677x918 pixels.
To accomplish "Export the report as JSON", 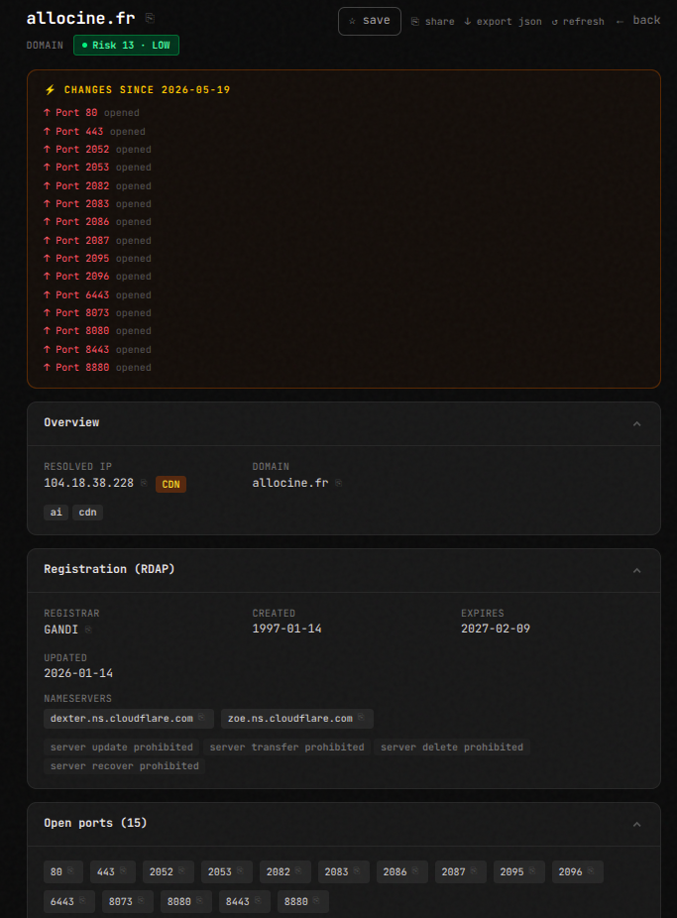I will point(503,22).
